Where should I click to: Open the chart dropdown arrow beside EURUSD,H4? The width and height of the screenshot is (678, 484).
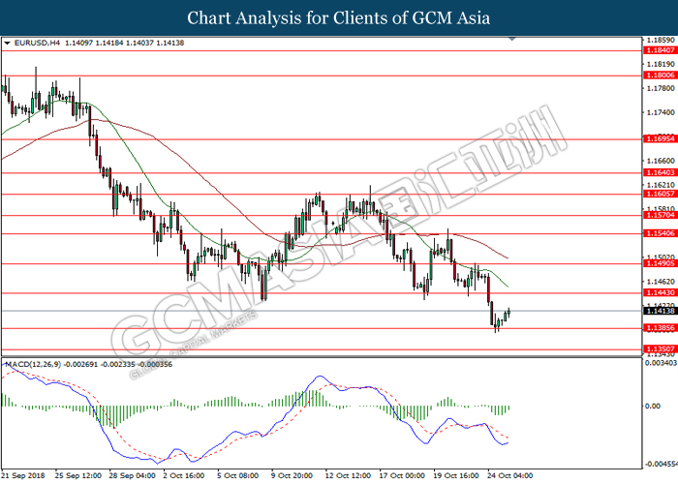point(7,44)
